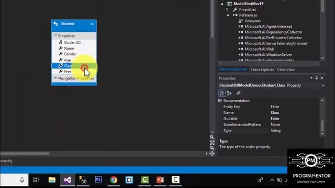335x188 pixels.
Task: Zoom designer diagram to fit
Action: [x=212, y=143]
